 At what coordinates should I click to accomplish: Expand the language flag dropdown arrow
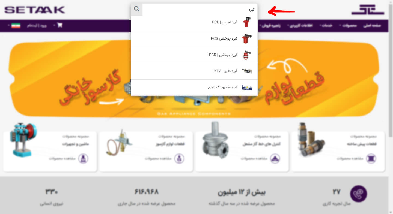[x=9, y=25]
